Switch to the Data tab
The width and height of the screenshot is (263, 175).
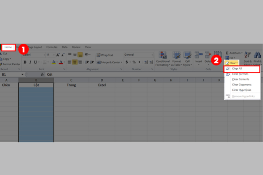(x=65, y=47)
